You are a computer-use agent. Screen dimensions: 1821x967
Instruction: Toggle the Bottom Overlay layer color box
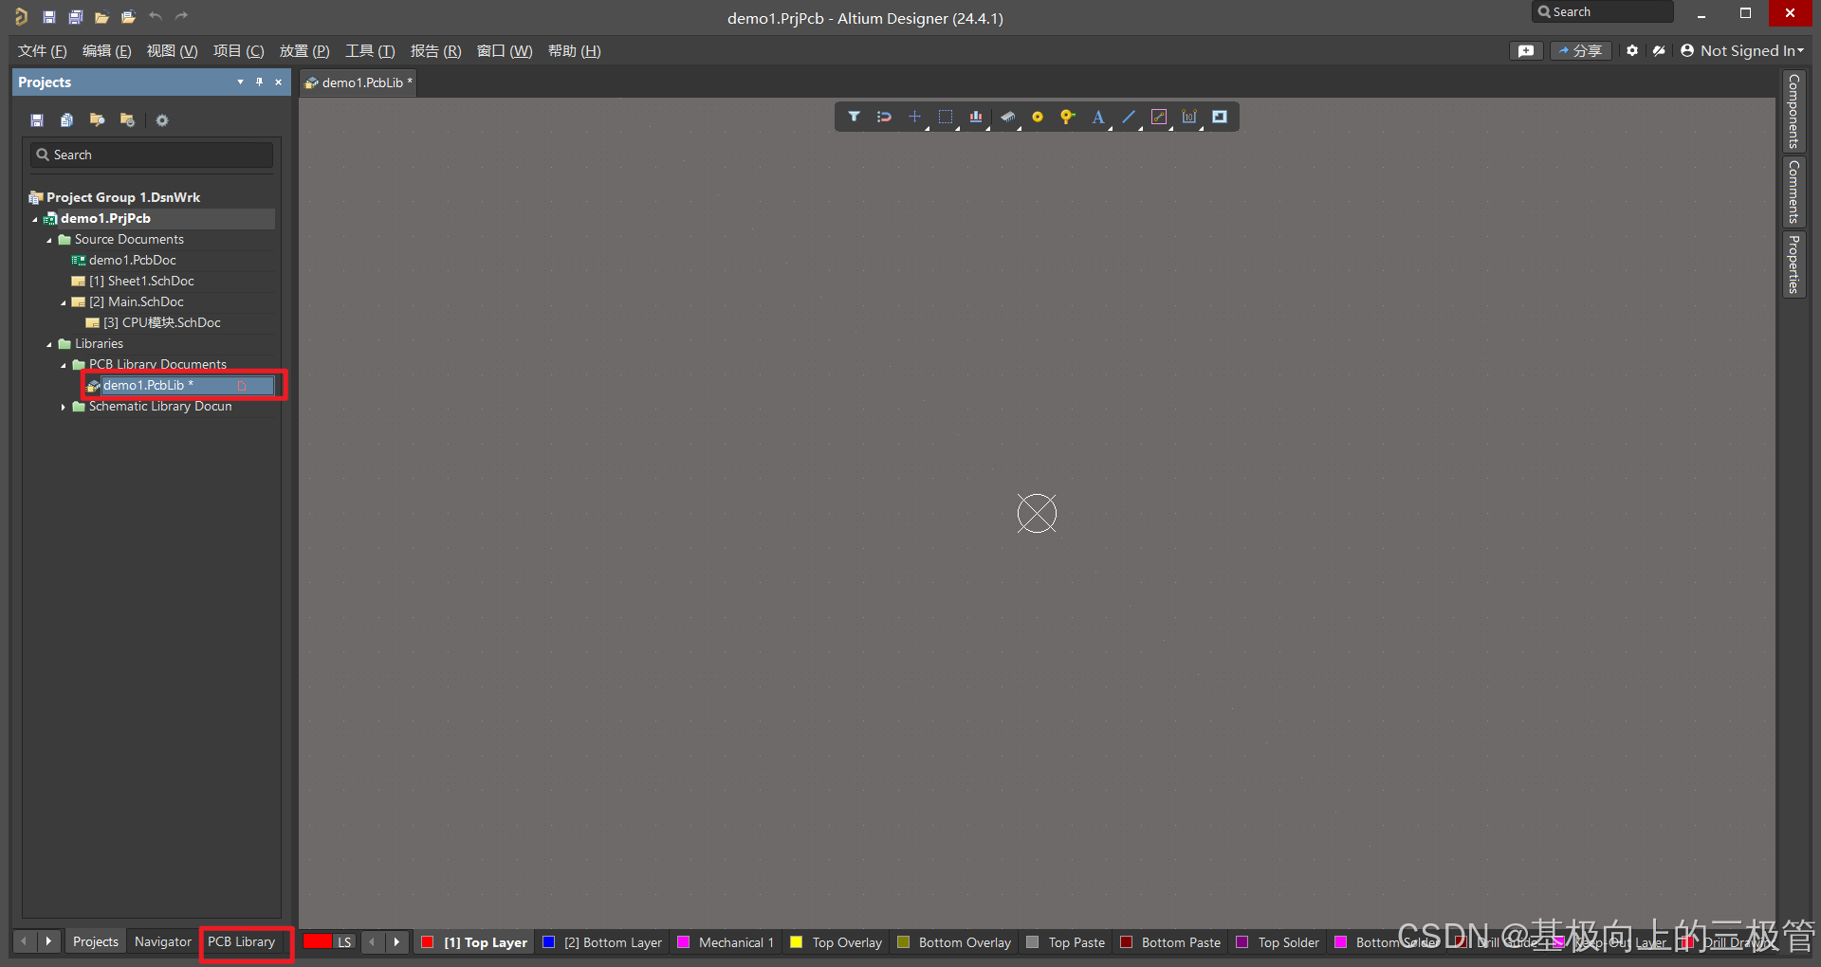[x=903, y=942]
